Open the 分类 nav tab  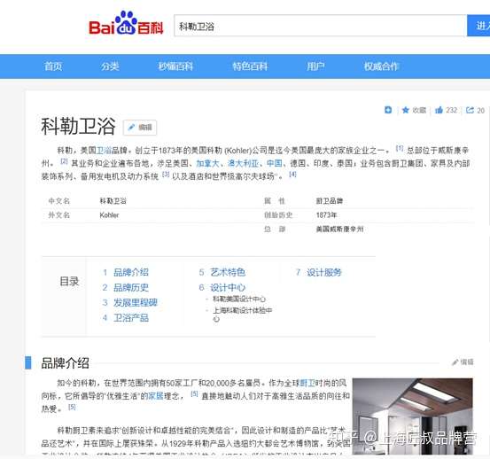tap(110, 66)
